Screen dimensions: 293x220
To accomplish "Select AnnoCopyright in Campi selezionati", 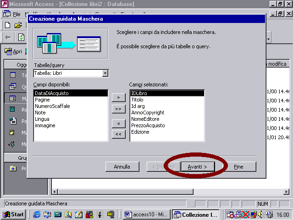I will tap(167, 113).
